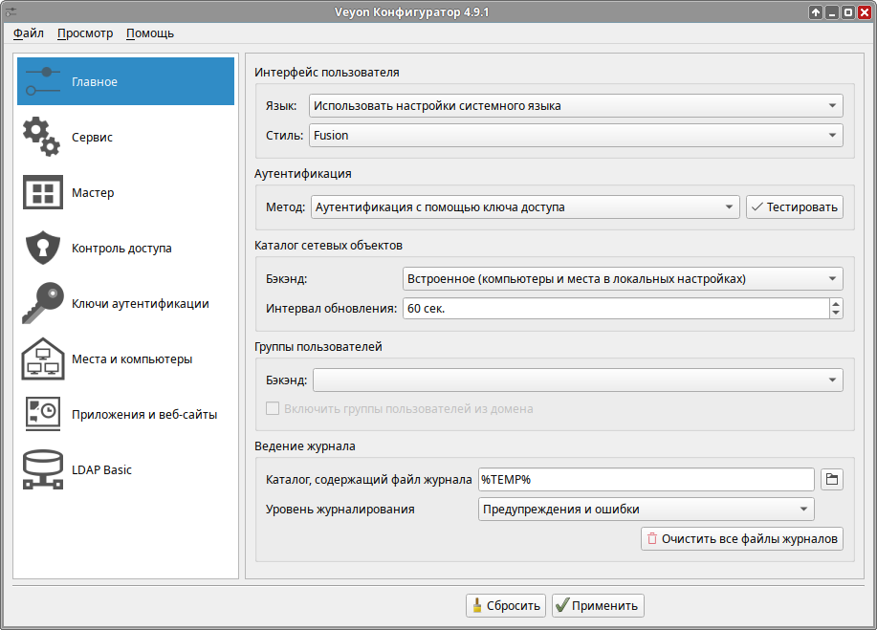Click the Контроль доступа shield icon
Image resolution: width=877 pixels, height=630 pixels.
pos(43,248)
